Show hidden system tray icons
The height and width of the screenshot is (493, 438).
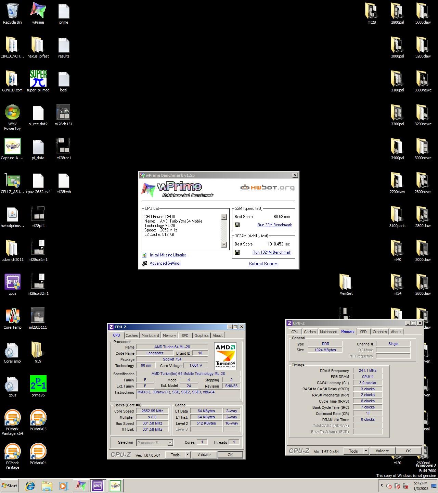382,485
